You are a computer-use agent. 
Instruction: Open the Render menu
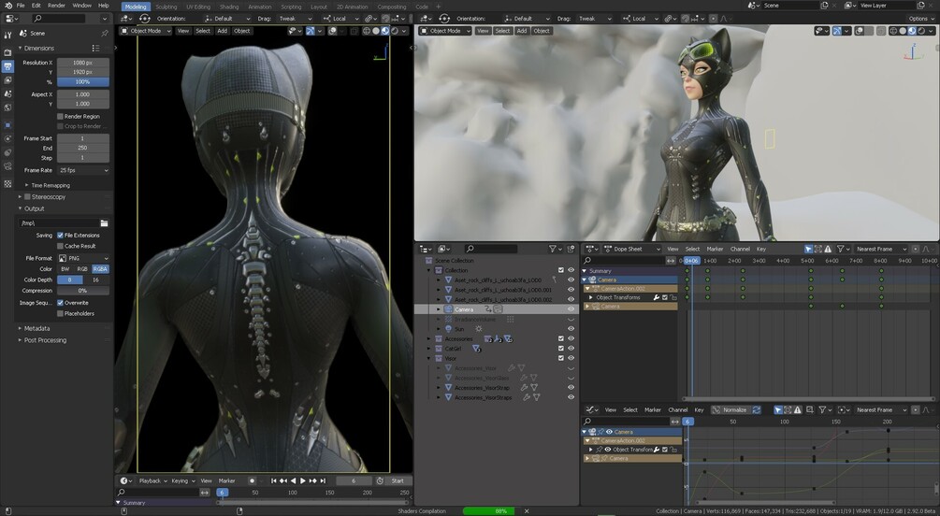[56, 6]
